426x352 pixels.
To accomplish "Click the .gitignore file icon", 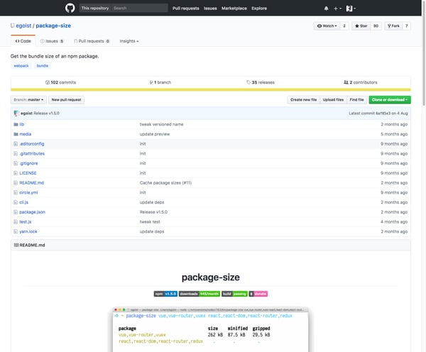I will (x=16, y=163).
